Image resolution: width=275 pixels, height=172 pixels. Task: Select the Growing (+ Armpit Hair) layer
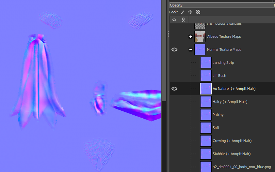click(x=232, y=141)
